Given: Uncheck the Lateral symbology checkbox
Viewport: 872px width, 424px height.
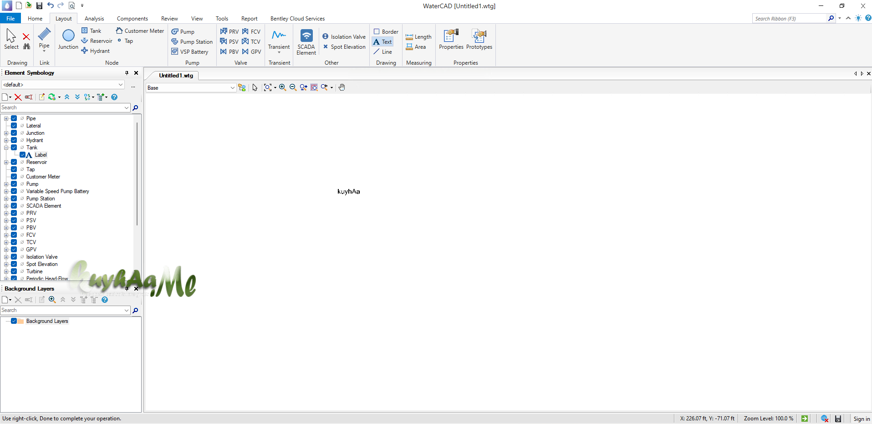Looking at the screenshot, I should [14, 126].
